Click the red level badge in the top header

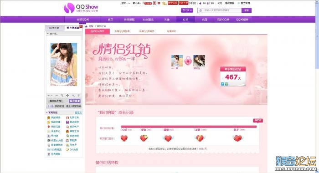(148, 3)
